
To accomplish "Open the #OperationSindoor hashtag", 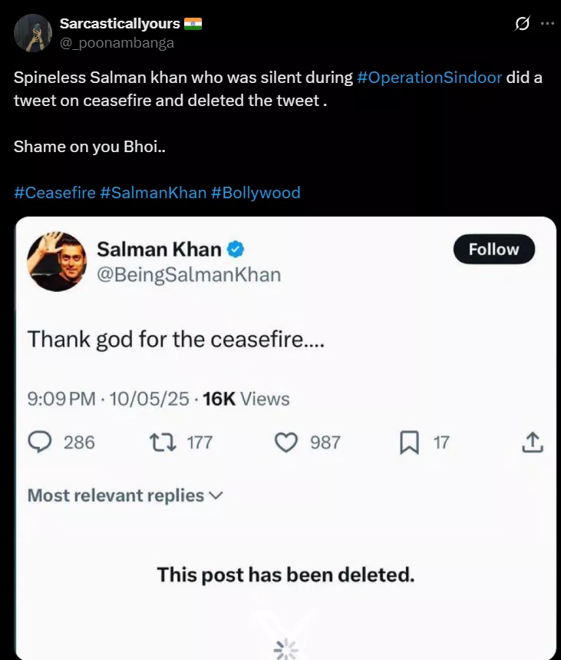I will [429, 78].
